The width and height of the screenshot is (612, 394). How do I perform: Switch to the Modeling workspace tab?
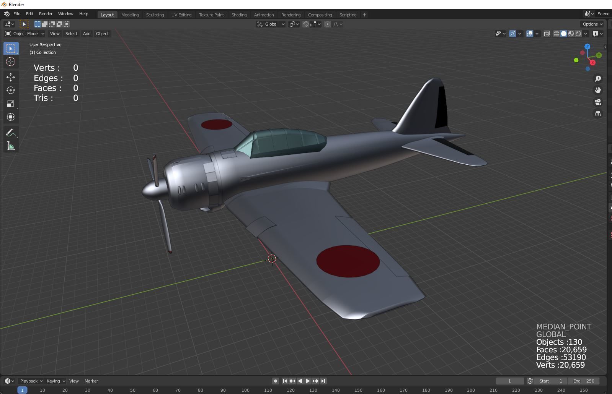pos(130,15)
